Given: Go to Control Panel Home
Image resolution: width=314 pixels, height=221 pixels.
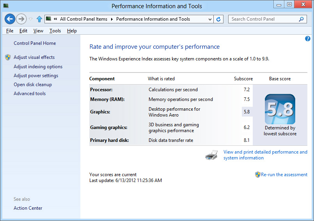Looking at the screenshot, I should click(35, 43).
